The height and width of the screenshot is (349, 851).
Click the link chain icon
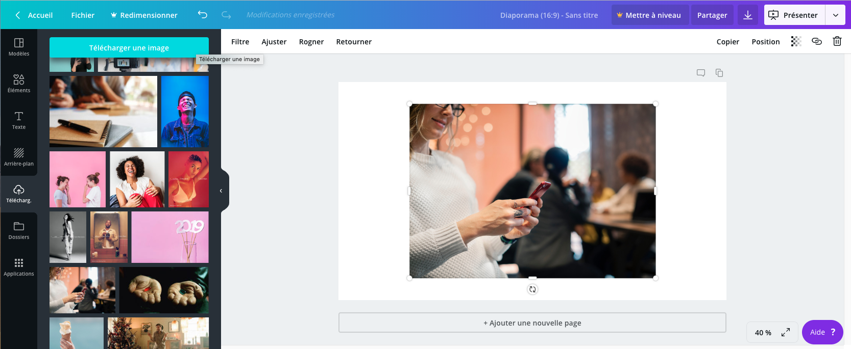pos(817,41)
